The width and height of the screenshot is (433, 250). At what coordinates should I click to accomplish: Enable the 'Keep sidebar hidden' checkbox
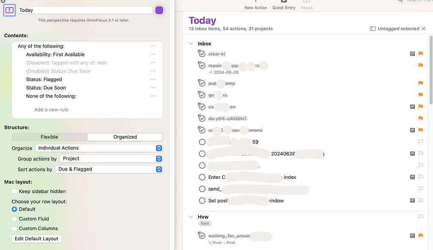(x=14, y=191)
